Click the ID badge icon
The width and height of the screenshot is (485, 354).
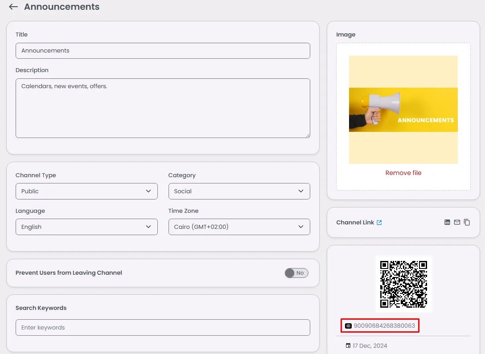tap(348, 326)
